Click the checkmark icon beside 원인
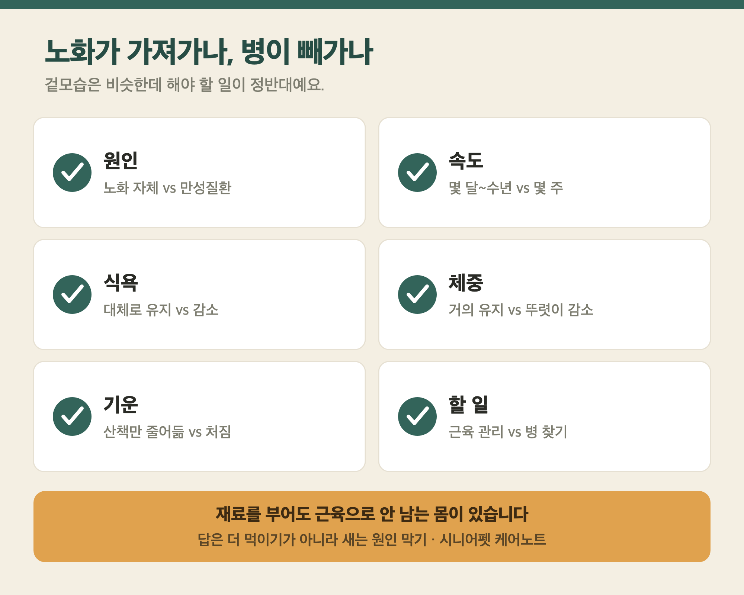This screenshot has width=744, height=595. [72, 173]
